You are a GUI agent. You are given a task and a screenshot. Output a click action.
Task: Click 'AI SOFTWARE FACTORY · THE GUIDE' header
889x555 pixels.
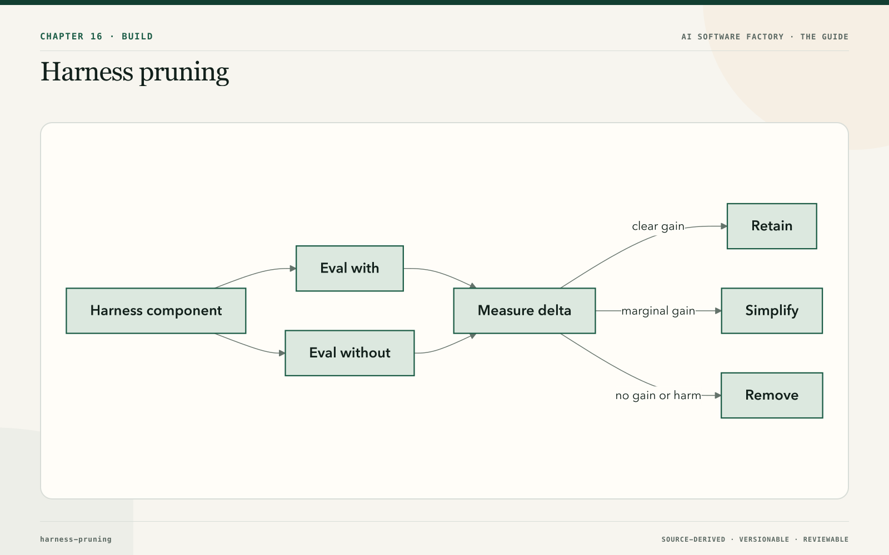point(765,37)
